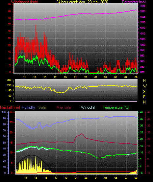
Task: Select the Max solar legend label
Action: (x=64, y=107)
